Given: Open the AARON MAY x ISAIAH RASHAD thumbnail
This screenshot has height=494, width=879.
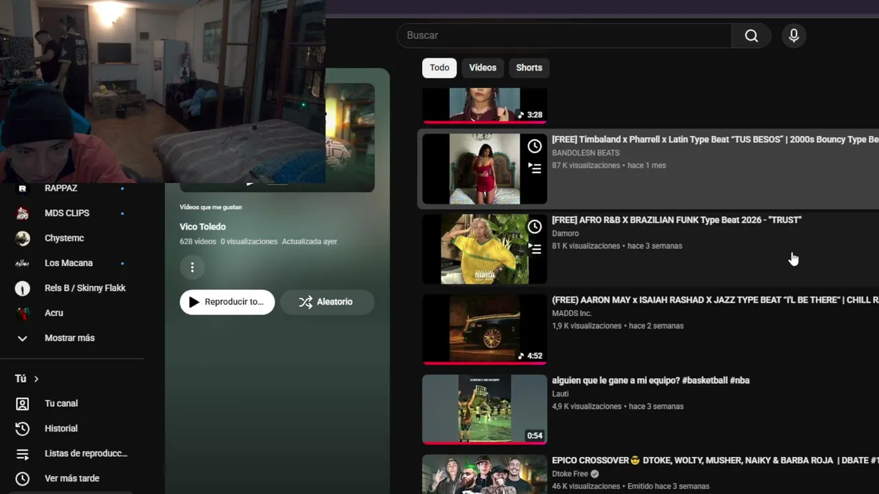Looking at the screenshot, I should (x=485, y=329).
